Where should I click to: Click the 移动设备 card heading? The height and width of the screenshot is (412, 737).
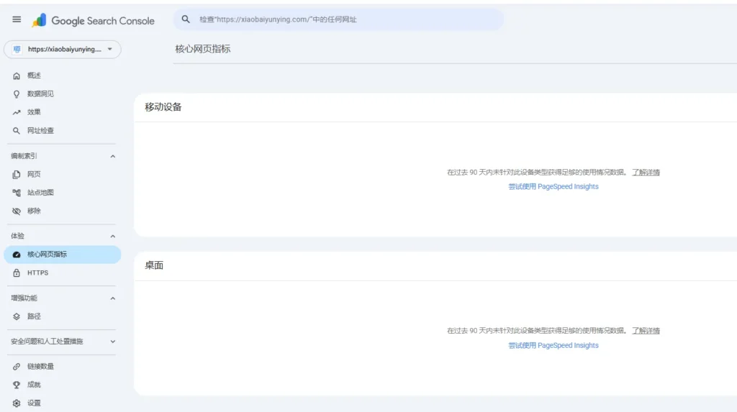(163, 107)
